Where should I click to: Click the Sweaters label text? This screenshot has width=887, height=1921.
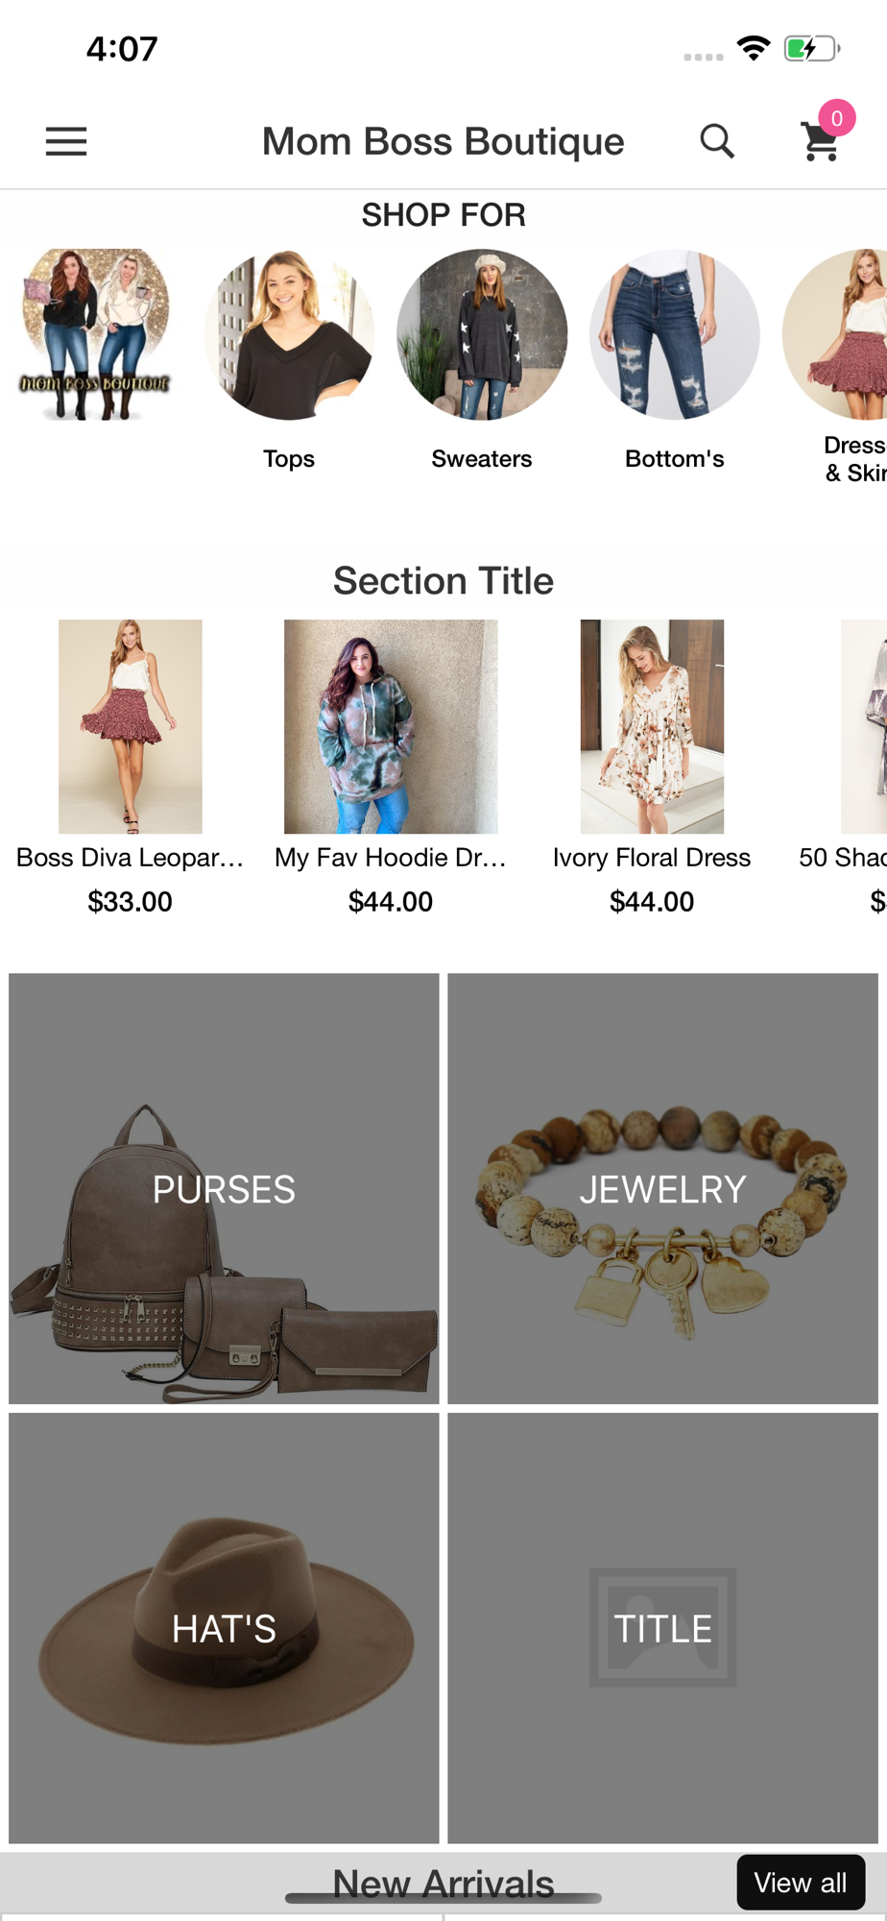tap(482, 459)
